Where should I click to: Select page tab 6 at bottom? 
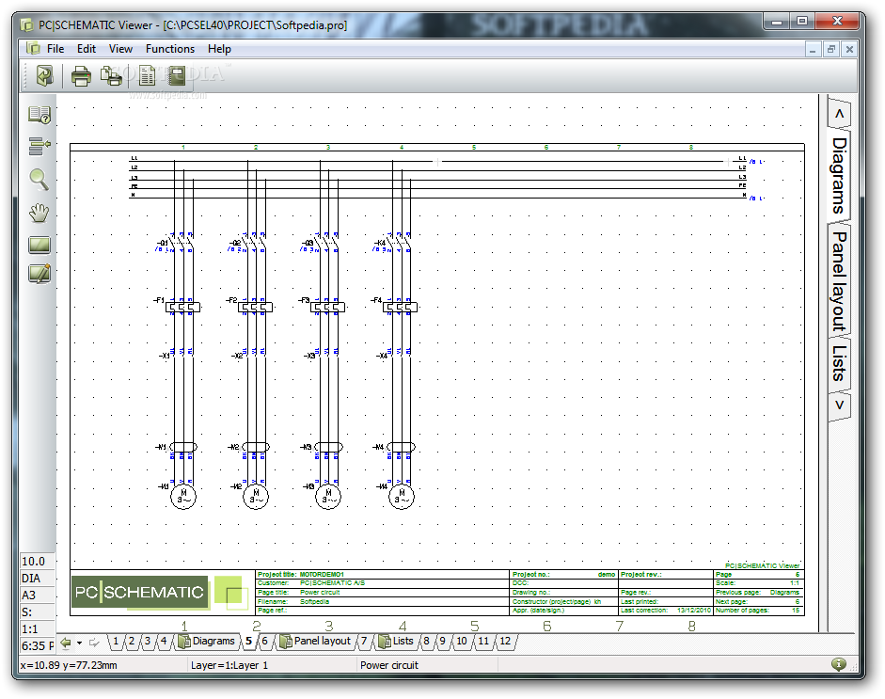tap(264, 642)
